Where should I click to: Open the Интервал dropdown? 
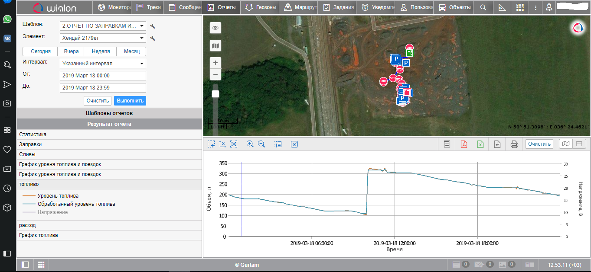pyautogui.click(x=103, y=64)
